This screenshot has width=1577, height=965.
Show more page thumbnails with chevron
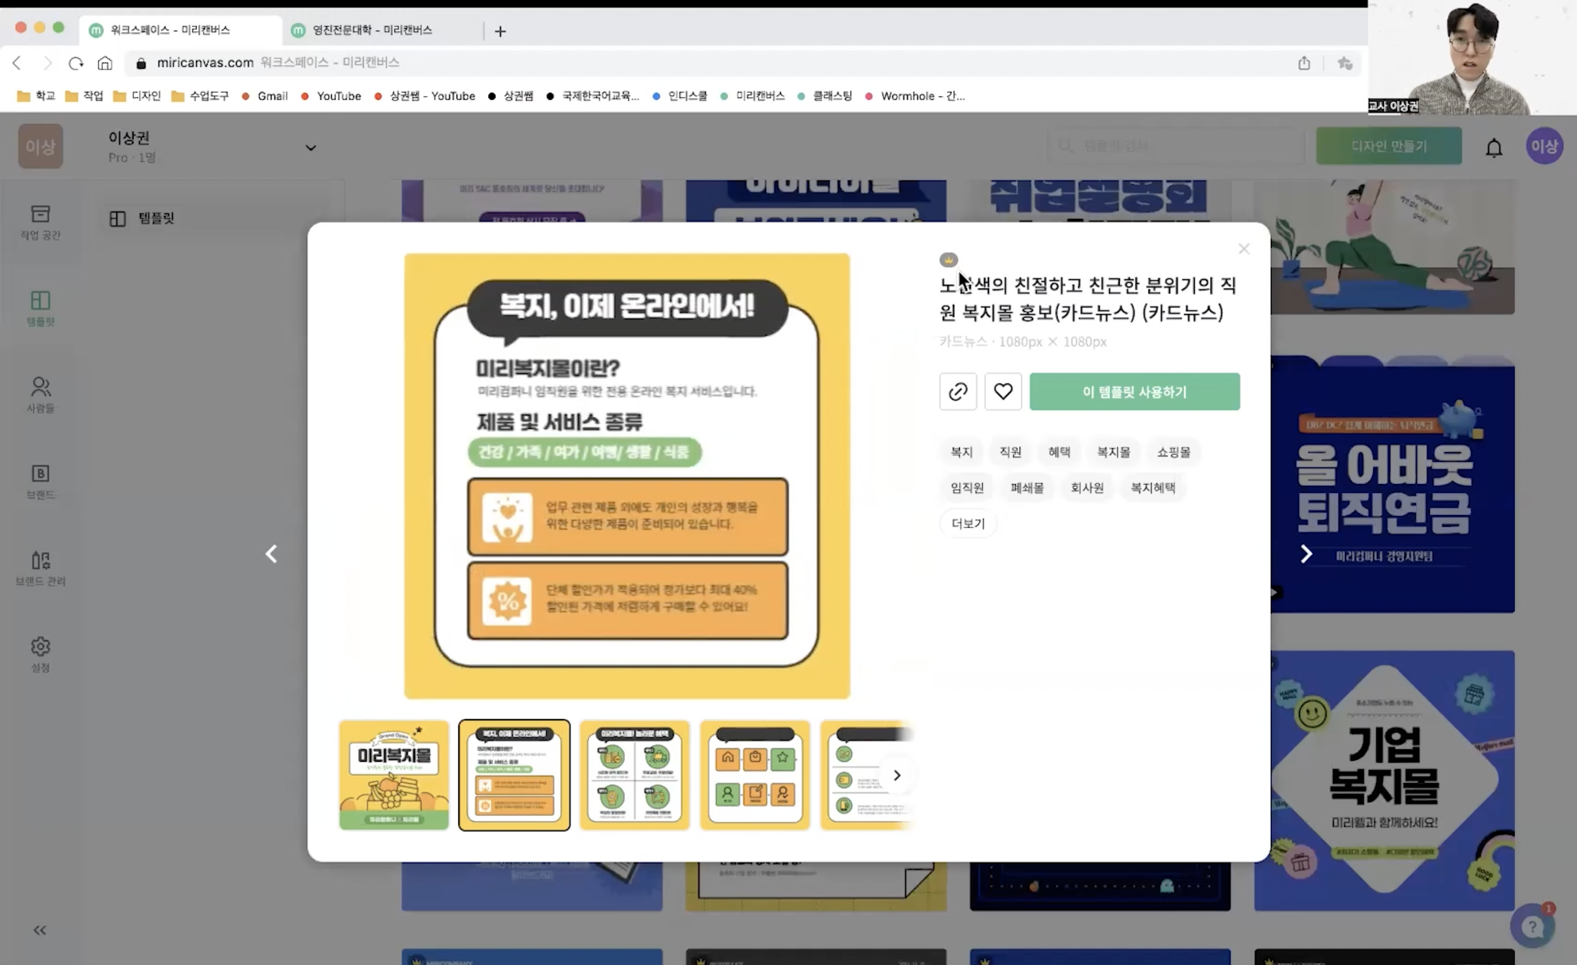click(897, 775)
